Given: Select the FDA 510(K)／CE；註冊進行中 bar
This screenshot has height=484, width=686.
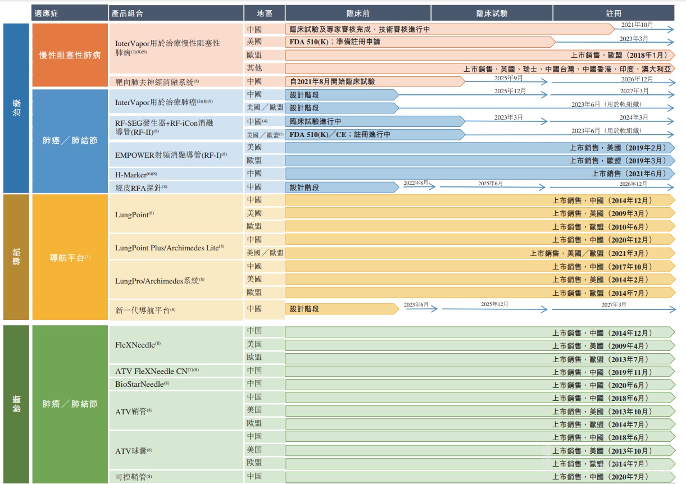Looking at the screenshot, I should 375,135.
